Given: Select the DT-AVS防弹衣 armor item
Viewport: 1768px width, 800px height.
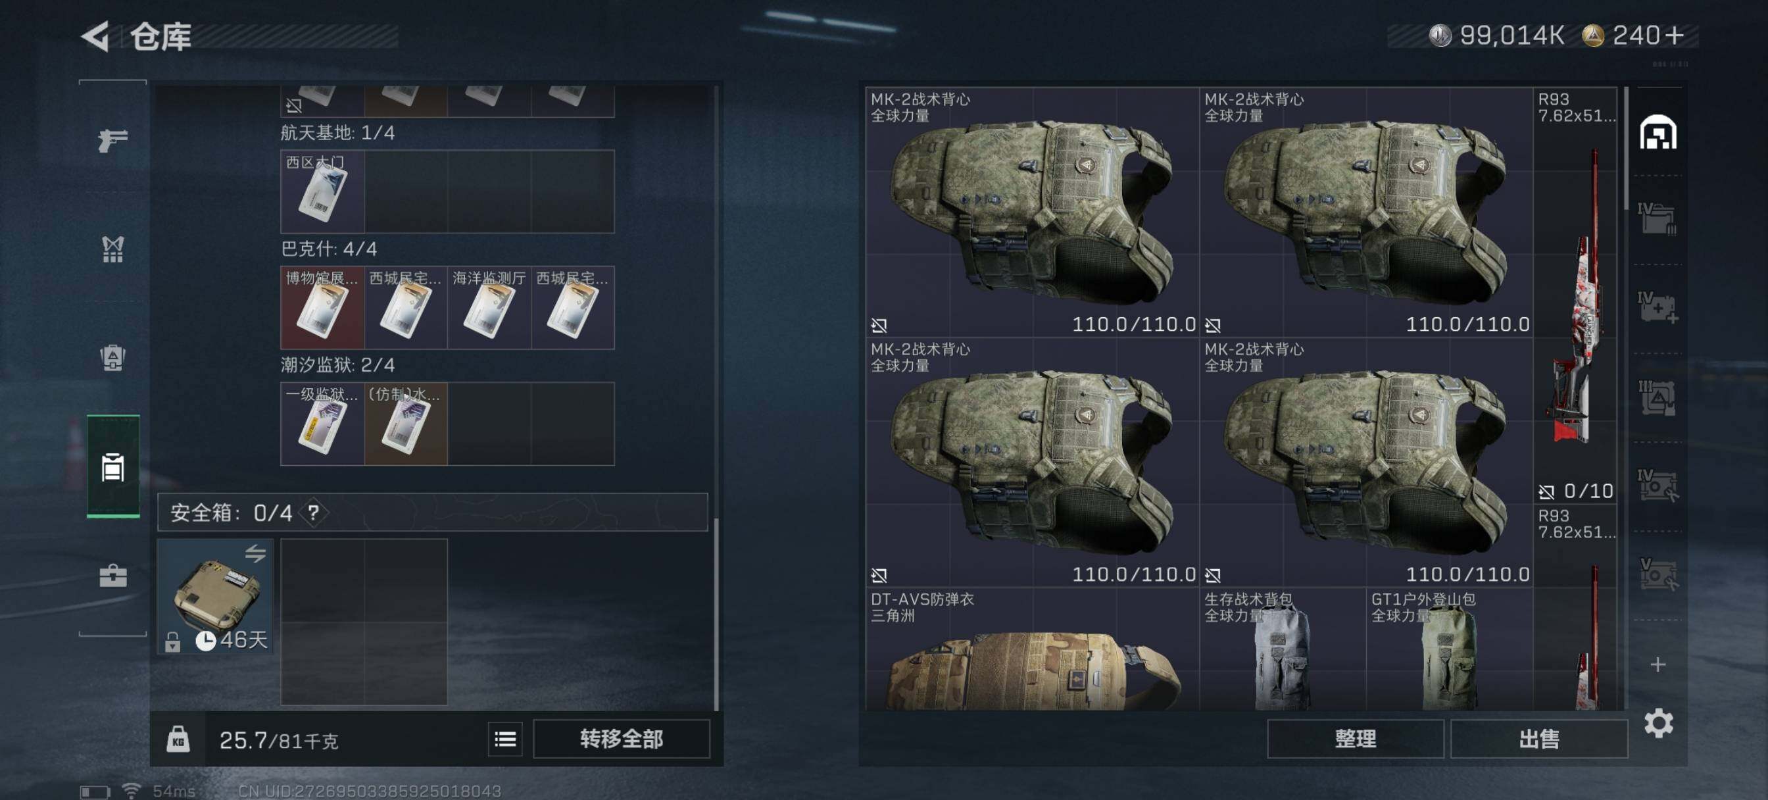Looking at the screenshot, I should [x=1031, y=649].
